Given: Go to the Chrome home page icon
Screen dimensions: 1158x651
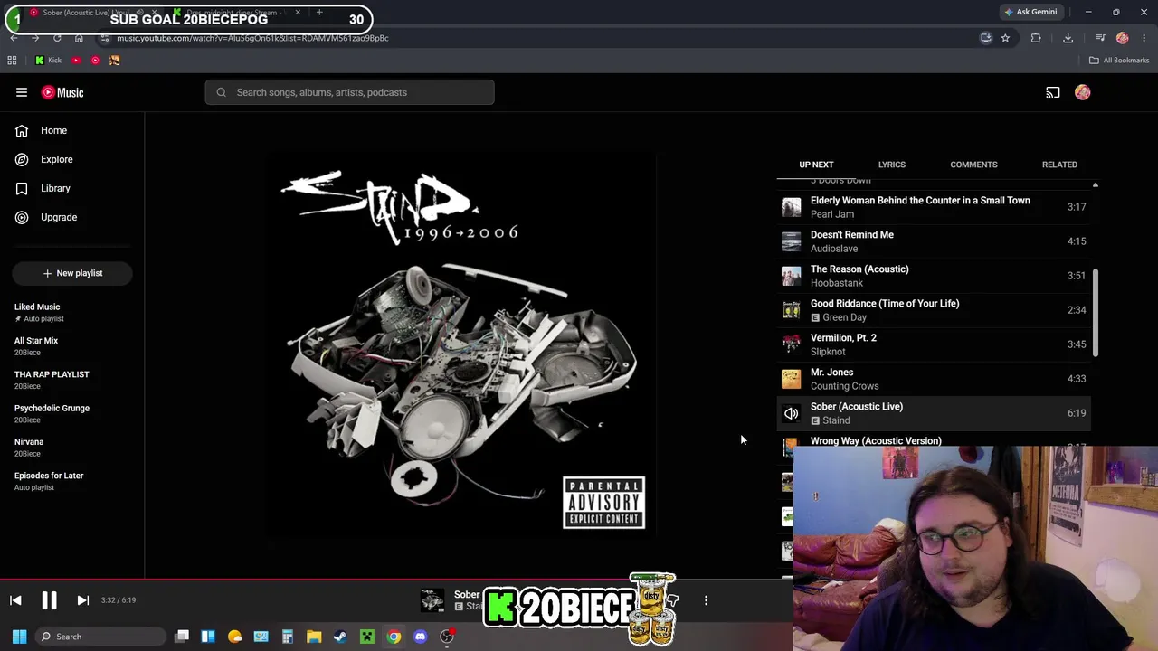Looking at the screenshot, I should point(79,38).
